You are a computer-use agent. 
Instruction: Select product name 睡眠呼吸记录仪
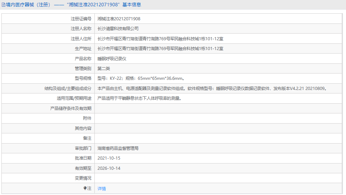(x=112, y=59)
